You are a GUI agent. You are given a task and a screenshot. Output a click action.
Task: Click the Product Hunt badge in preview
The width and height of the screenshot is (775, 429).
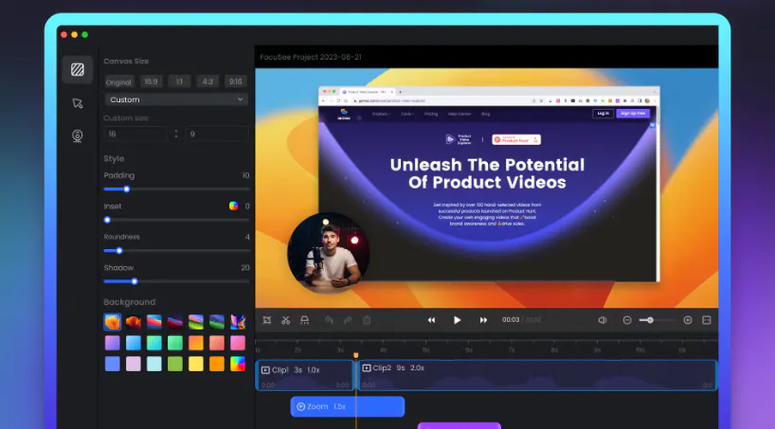coord(516,140)
